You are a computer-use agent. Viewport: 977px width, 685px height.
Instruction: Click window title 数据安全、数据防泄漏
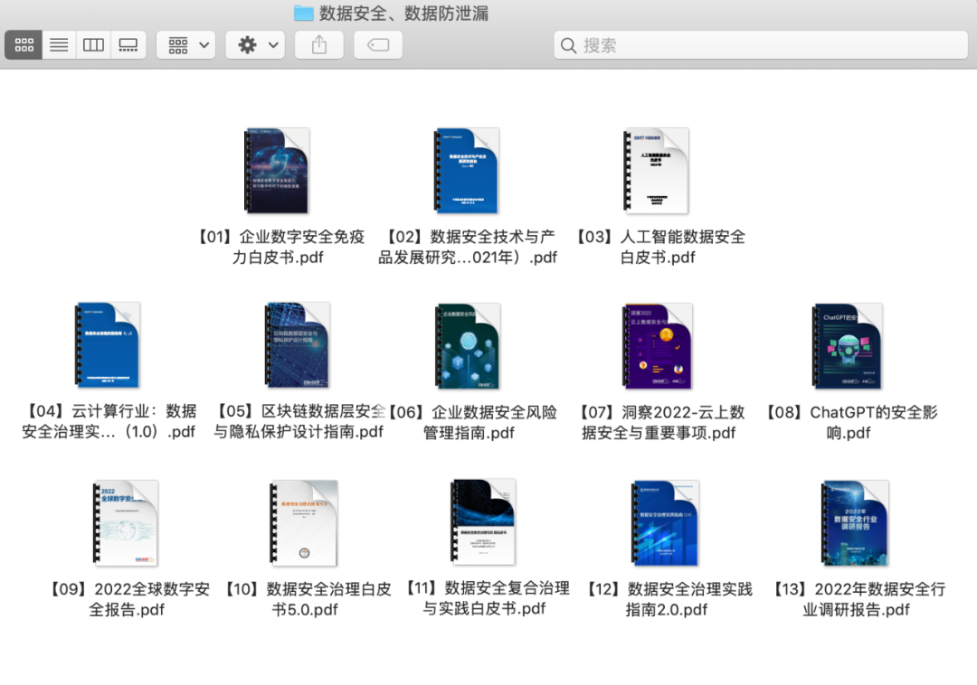click(x=403, y=13)
